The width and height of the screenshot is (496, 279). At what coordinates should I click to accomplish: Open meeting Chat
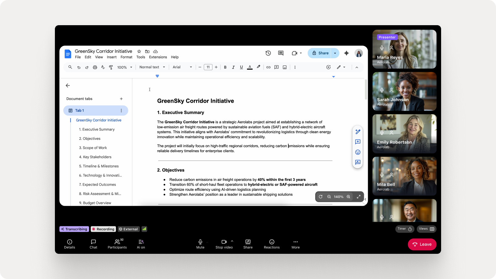click(93, 244)
